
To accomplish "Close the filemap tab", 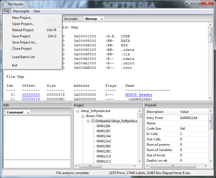I will [102, 19].
